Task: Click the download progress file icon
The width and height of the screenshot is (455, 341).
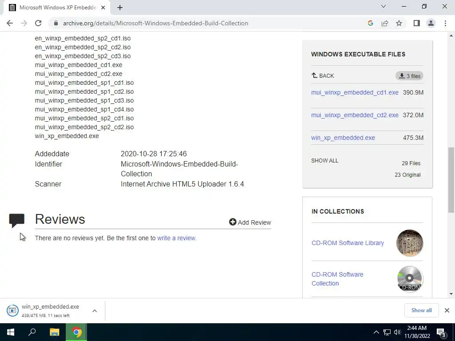Action: coord(12,310)
